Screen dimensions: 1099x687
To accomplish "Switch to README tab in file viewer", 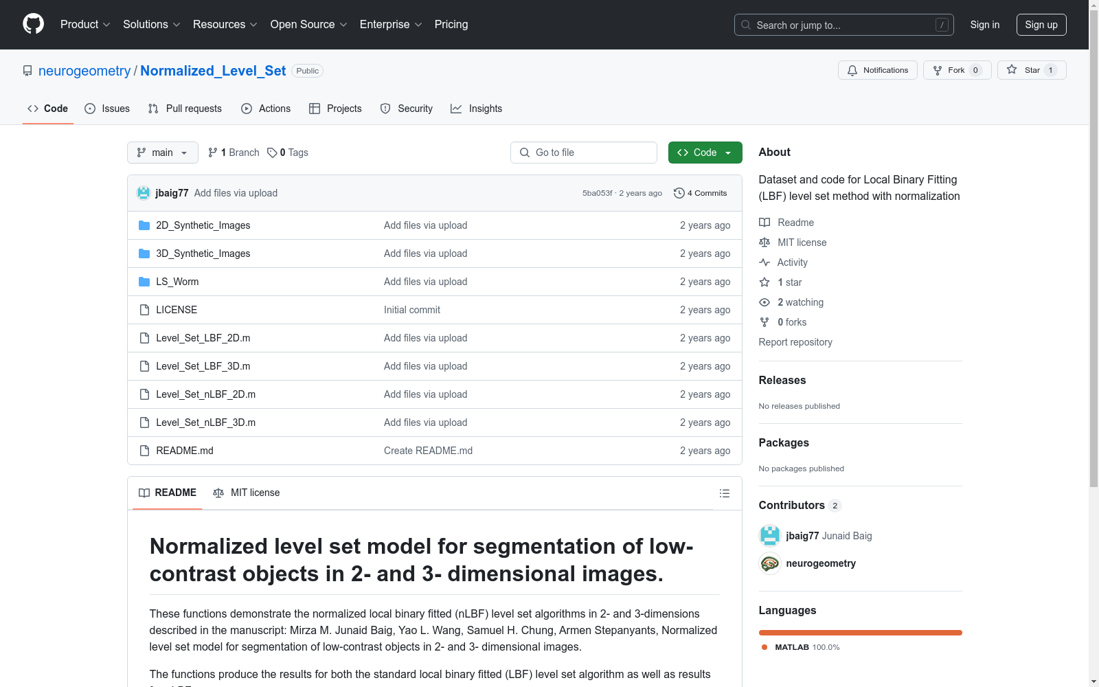I will (x=168, y=493).
